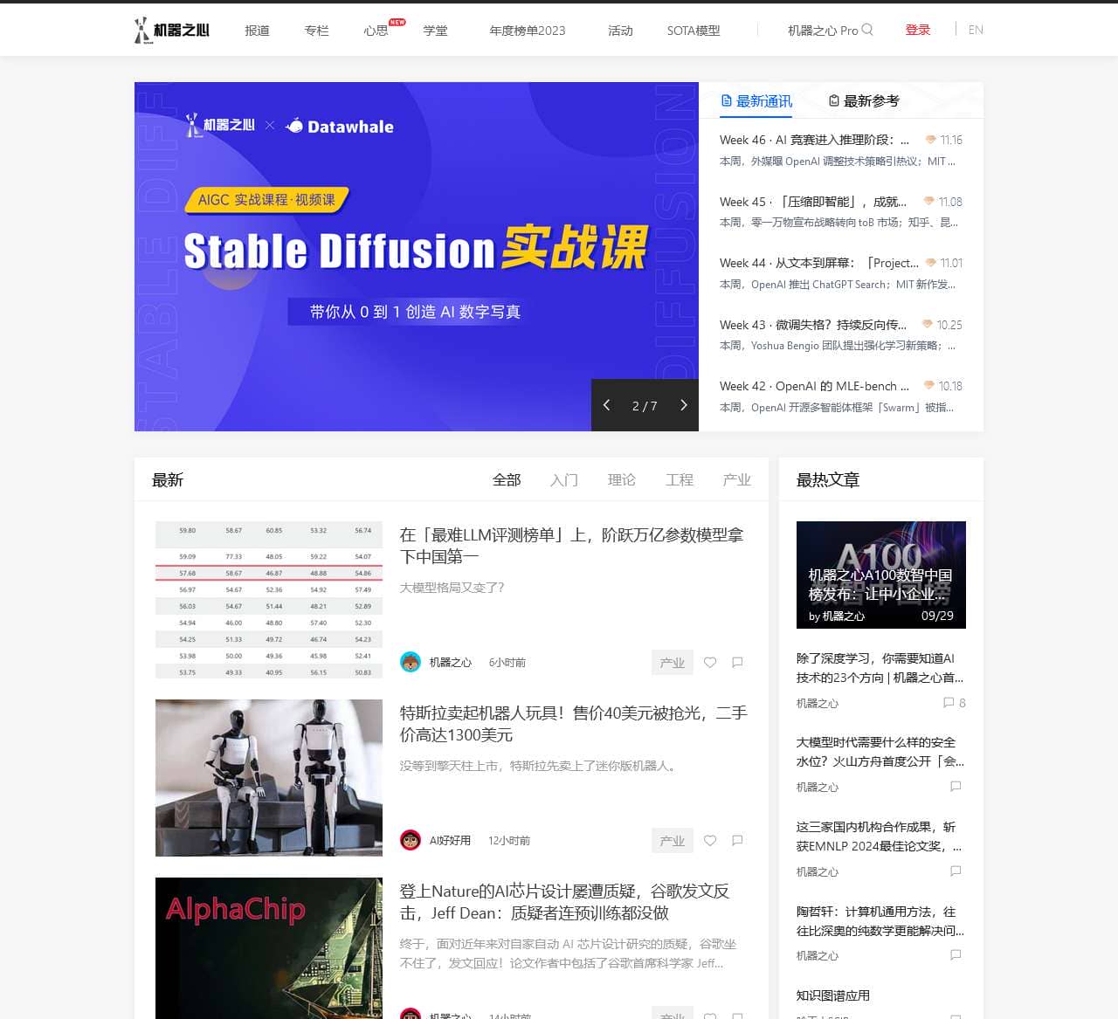Viewport: 1118px width, 1019px height.
Task: Click author name AI好好用
Action: tap(450, 841)
